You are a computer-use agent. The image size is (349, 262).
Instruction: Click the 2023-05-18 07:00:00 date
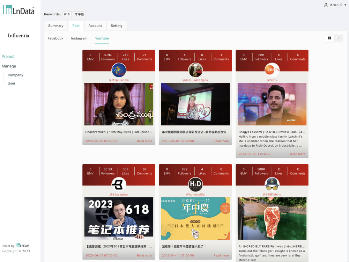click(x=101, y=141)
